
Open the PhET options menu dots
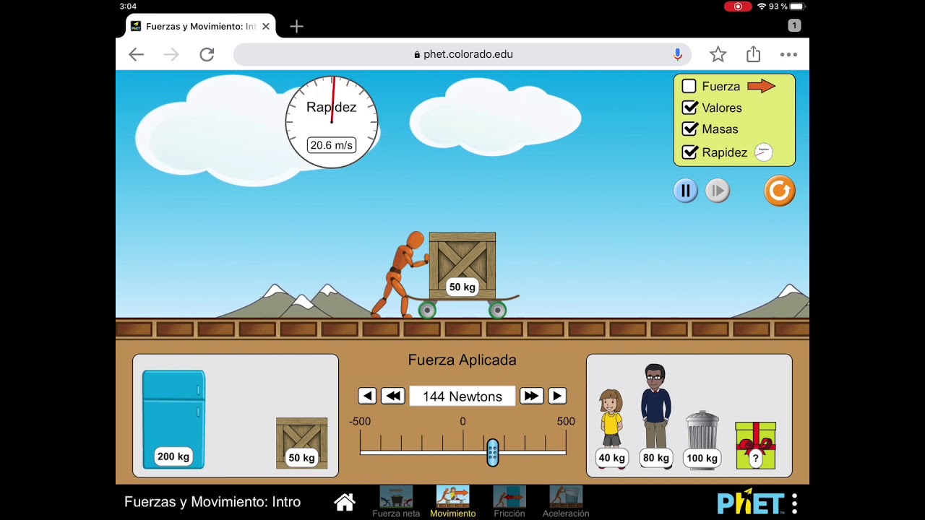pyautogui.click(x=795, y=503)
